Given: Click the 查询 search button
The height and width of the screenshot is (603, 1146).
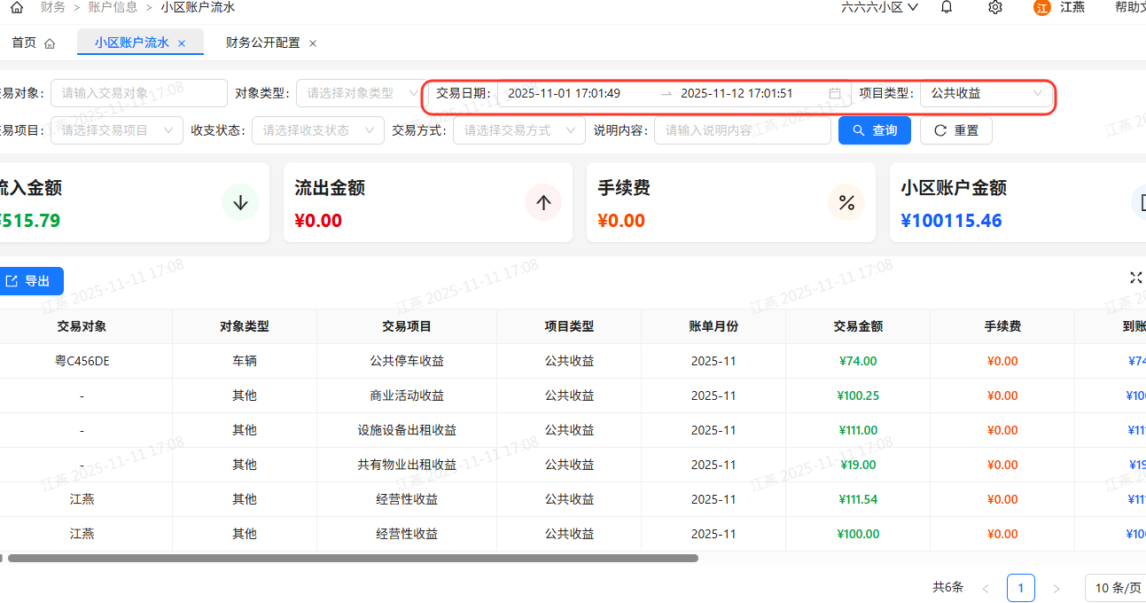Looking at the screenshot, I should (x=875, y=130).
